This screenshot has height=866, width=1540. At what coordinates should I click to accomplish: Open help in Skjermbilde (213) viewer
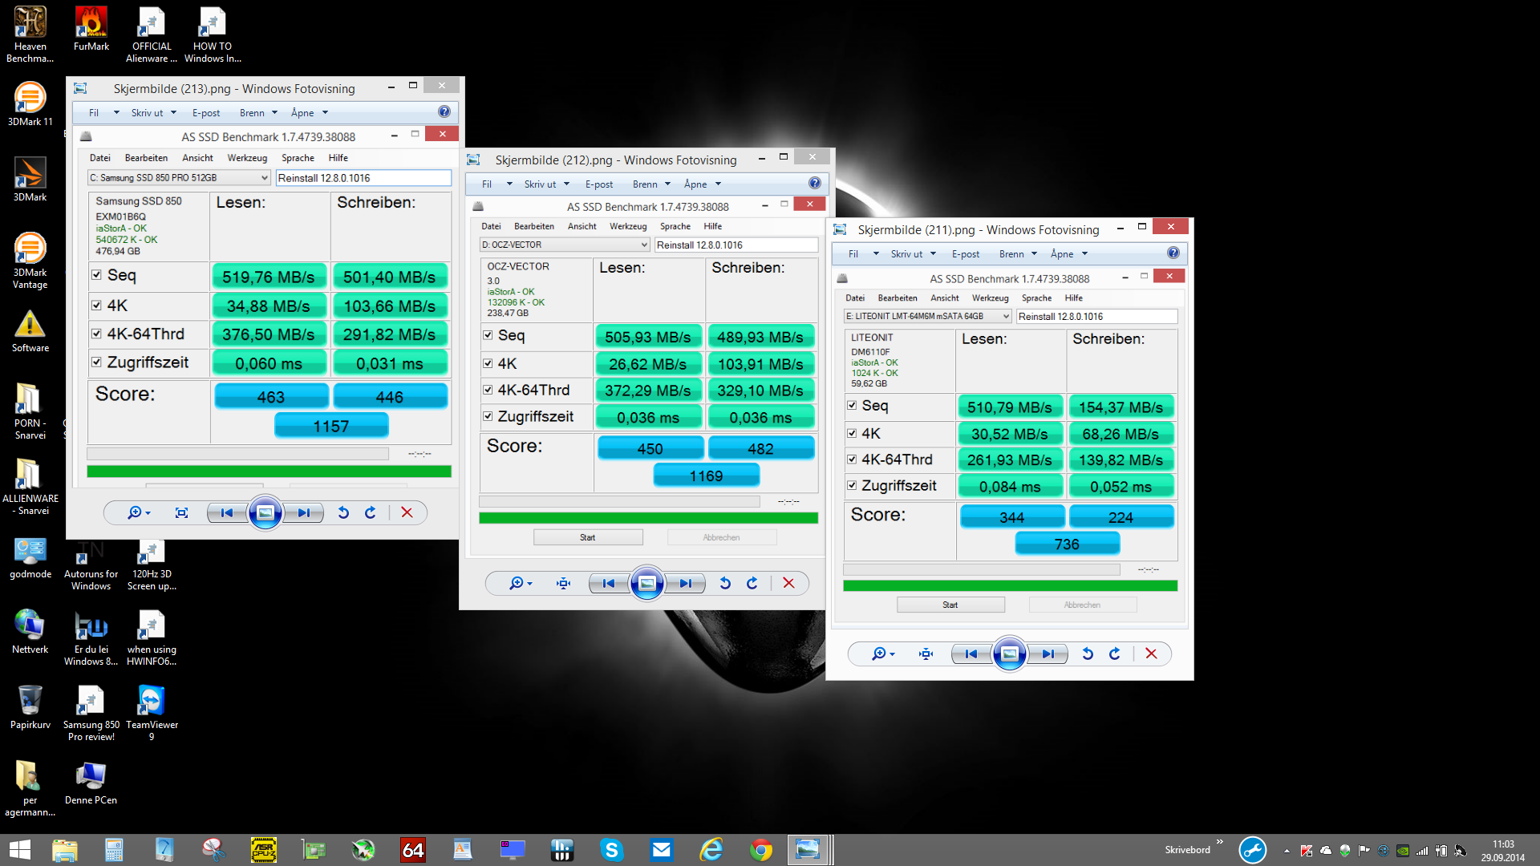click(x=444, y=112)
